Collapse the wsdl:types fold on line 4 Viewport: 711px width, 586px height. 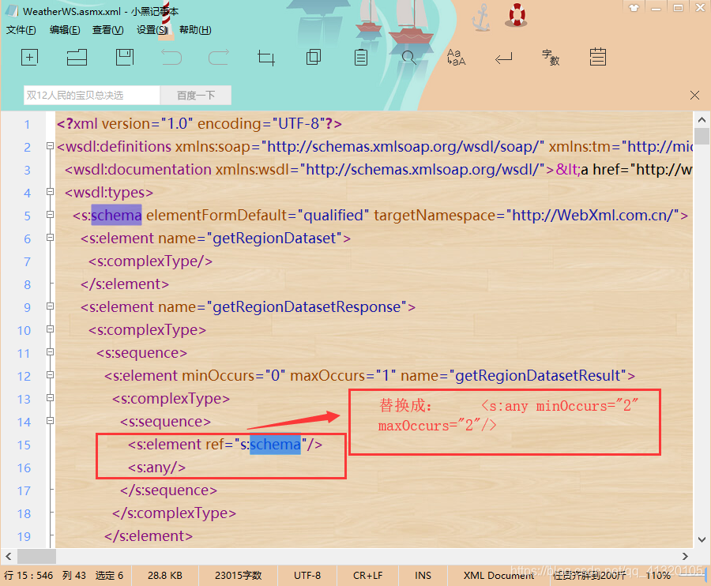tap(50, 192)
